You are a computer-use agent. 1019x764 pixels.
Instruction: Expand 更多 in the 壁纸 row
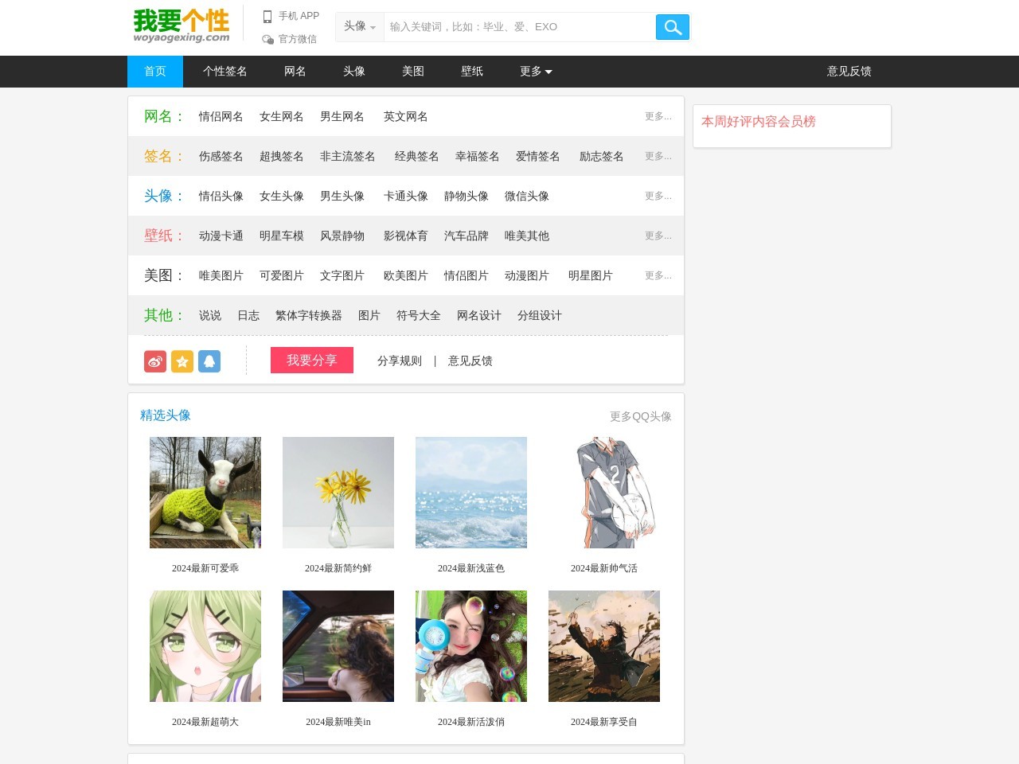point(658,236)
